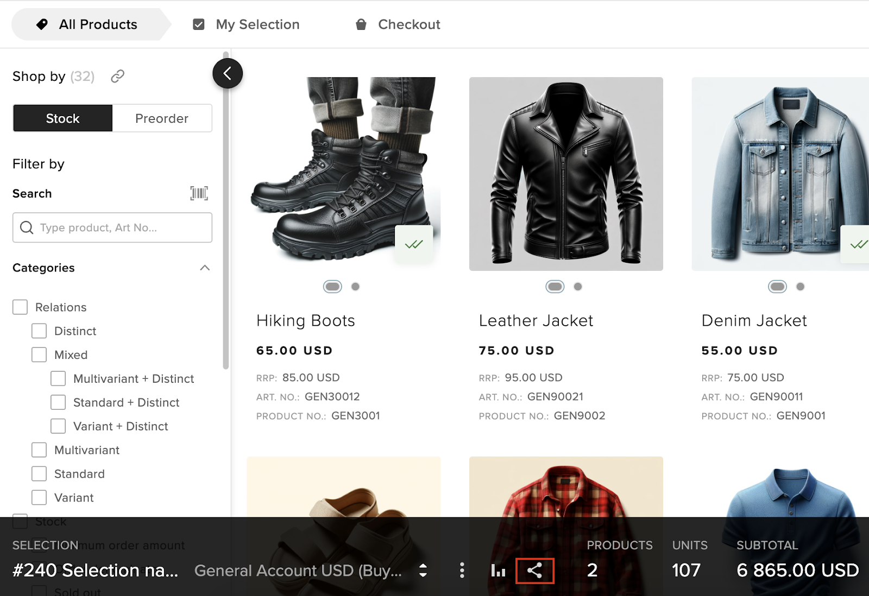Open the General Account USD buyer dropdown
The image size is (869, 596).
click(311, 570)
